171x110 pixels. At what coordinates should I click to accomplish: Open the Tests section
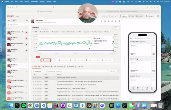coord(131,16)
